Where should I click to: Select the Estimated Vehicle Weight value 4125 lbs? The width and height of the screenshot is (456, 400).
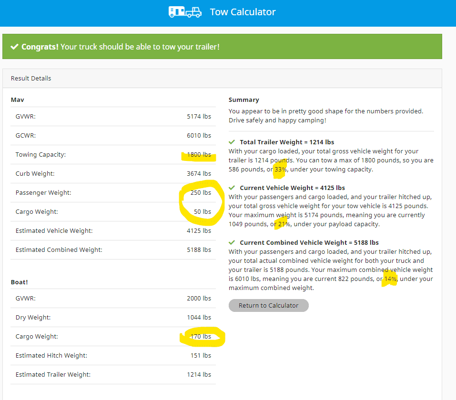click(x=199, y=230)
